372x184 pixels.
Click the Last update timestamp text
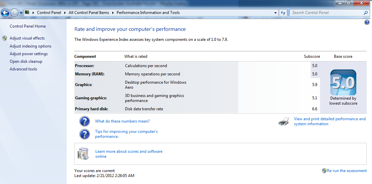[x=104, y=176]
